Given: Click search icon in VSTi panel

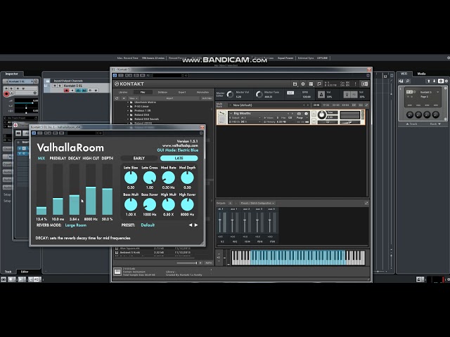Looking at the screenshot, I should tap(408, 81).
